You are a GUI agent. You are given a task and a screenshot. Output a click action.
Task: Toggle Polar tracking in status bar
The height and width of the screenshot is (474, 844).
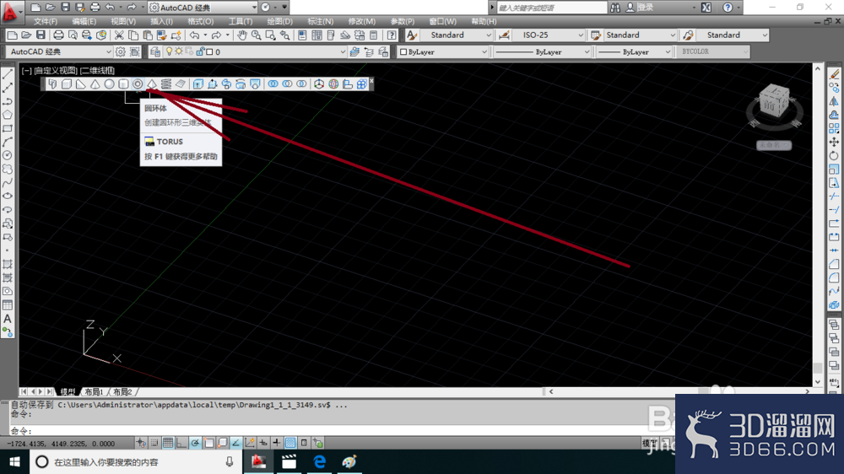[x=196, y=443]
